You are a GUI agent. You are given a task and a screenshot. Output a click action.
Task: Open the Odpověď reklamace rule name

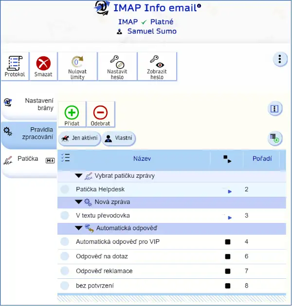[104, 271]
